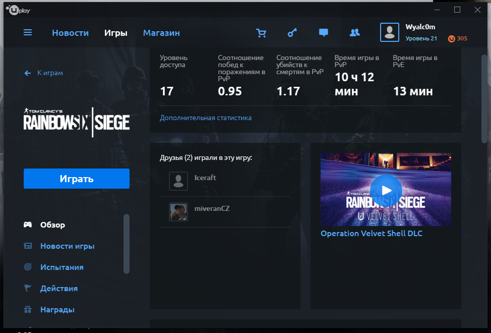491x333 pixels.
Task: Play the Velvet Shell trailer video
Action: coord(386,190)
